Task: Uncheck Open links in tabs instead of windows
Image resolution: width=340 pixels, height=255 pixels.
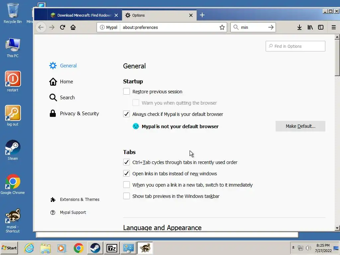Action: point(127,173)
